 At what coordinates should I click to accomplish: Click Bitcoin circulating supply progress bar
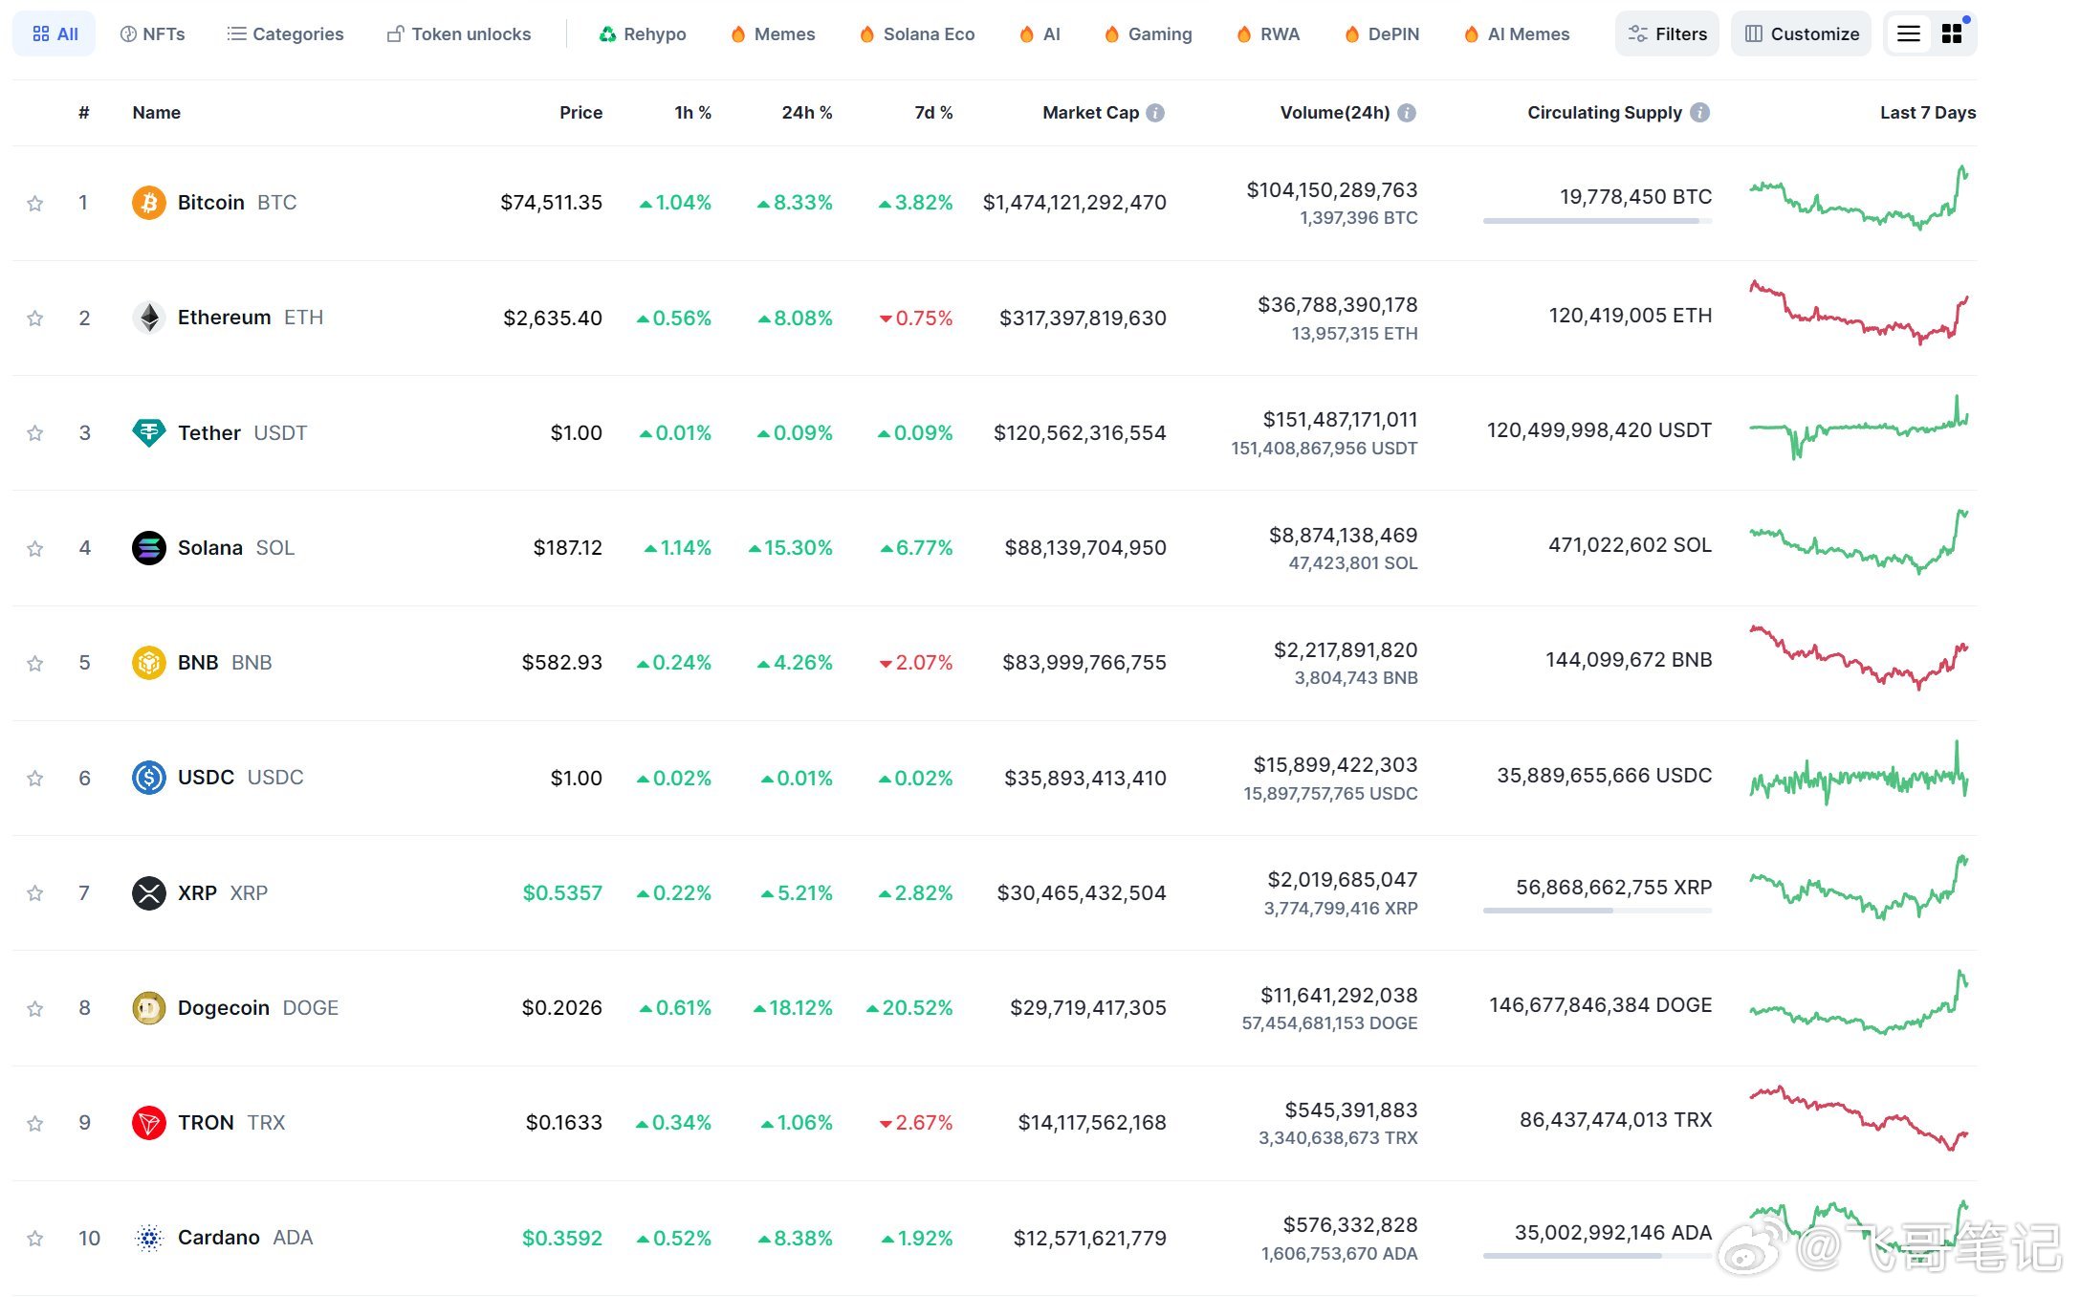(1597, 221)
